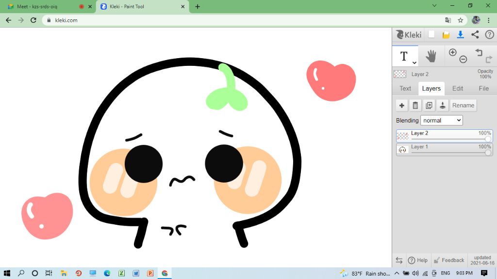Image resolution: width=497 pixels, height=279 pixels.
Task: Open Kleki help with the question mark icon
Action: click(x=489, y=34)
